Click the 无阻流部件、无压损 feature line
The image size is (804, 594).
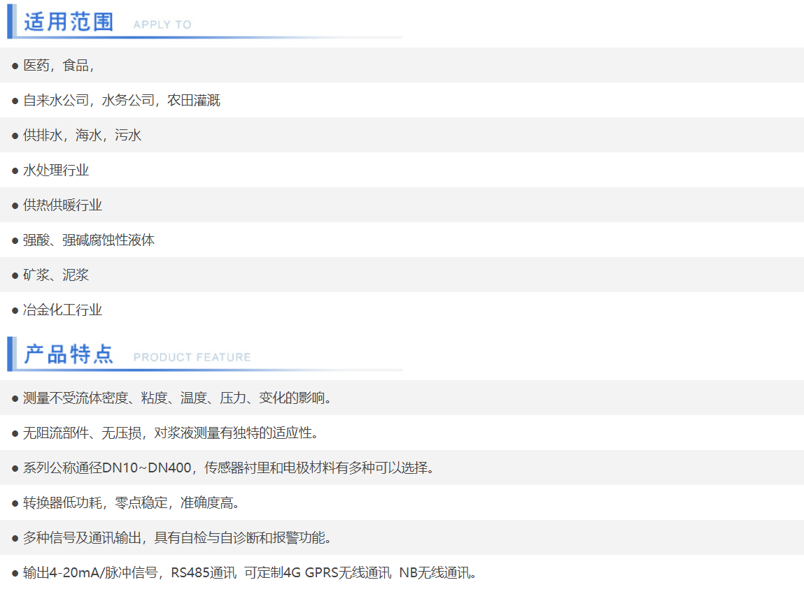click(x=171, y=433)
